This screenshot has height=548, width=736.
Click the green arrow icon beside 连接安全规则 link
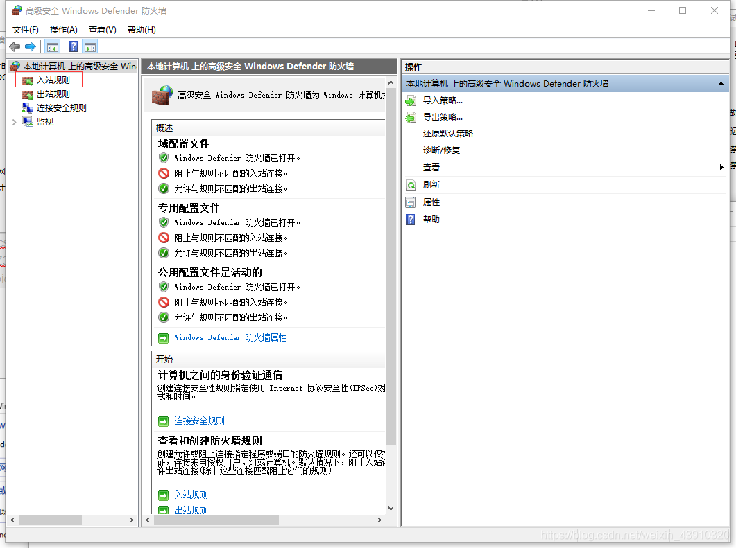coord(163,421)
